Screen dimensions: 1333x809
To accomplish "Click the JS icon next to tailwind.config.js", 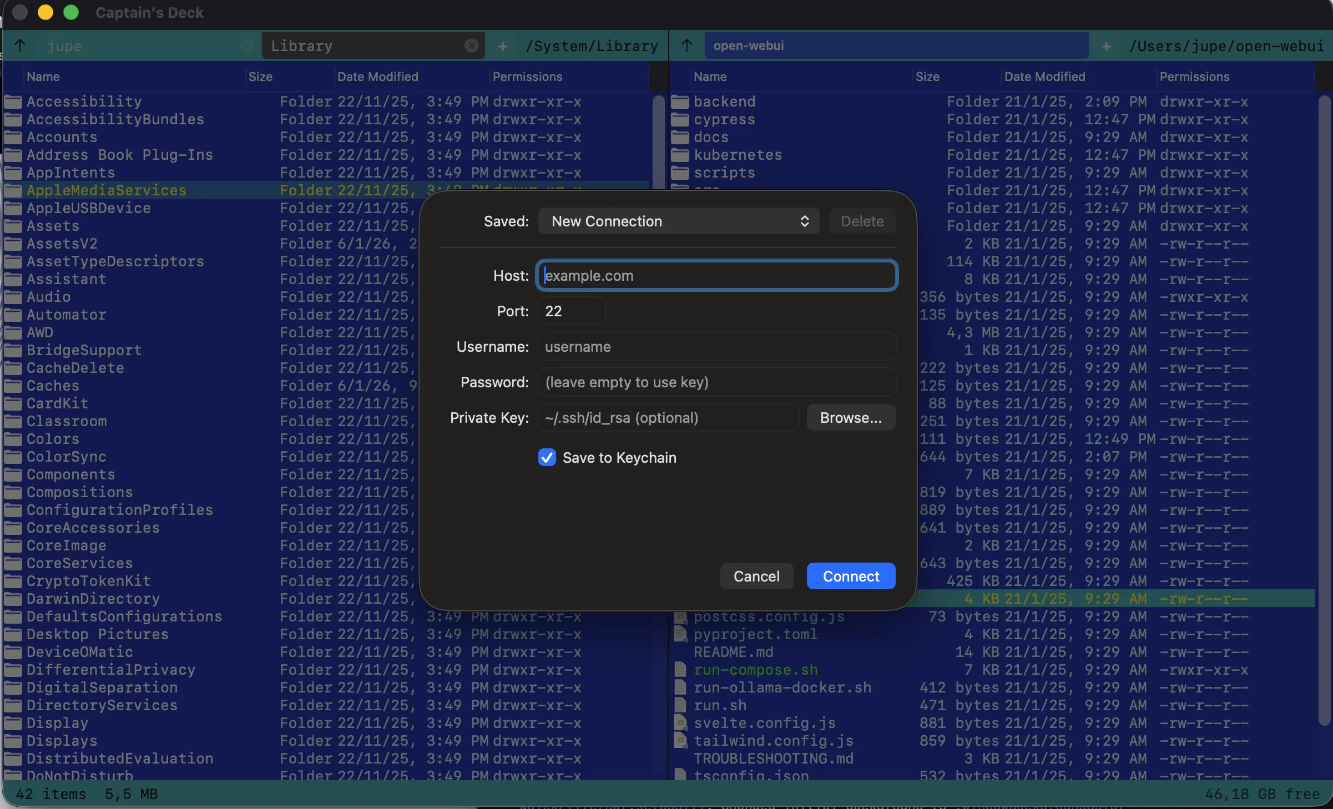I will (x=680, y=741).
